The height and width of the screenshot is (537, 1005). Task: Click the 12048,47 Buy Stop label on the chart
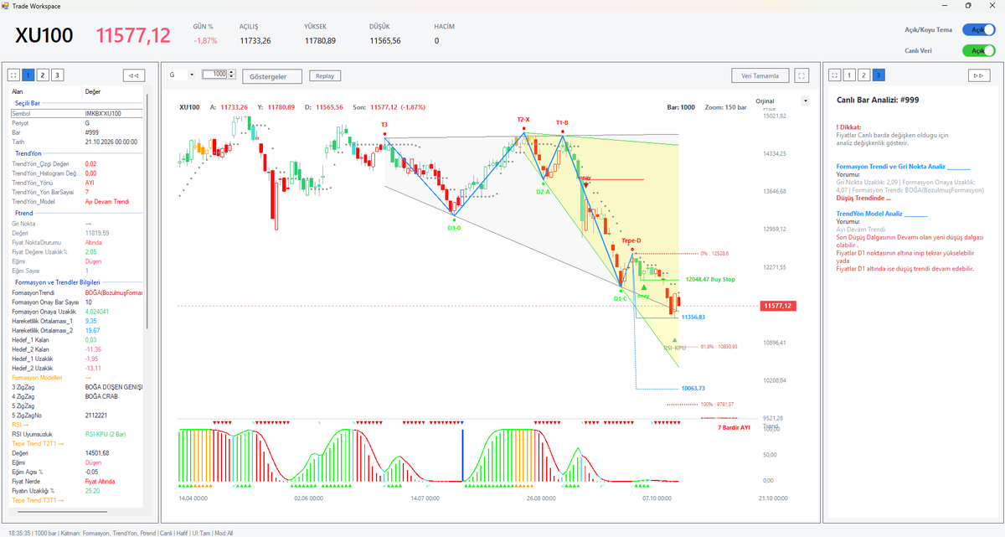709,279
